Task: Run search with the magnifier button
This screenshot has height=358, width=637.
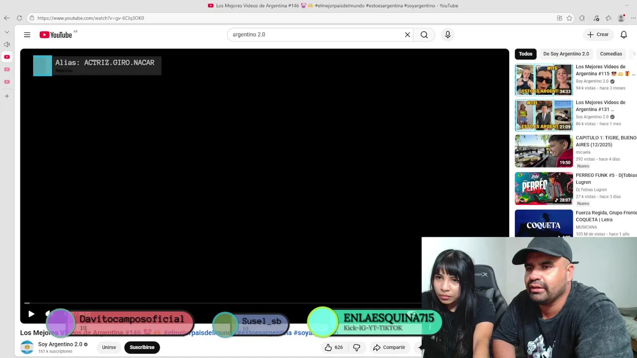Action: [x=424, y=34]
